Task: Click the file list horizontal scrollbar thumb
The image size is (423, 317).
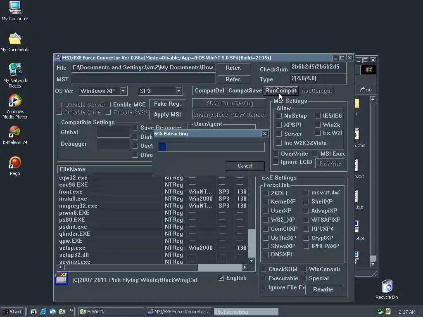Action: (220, 267)
